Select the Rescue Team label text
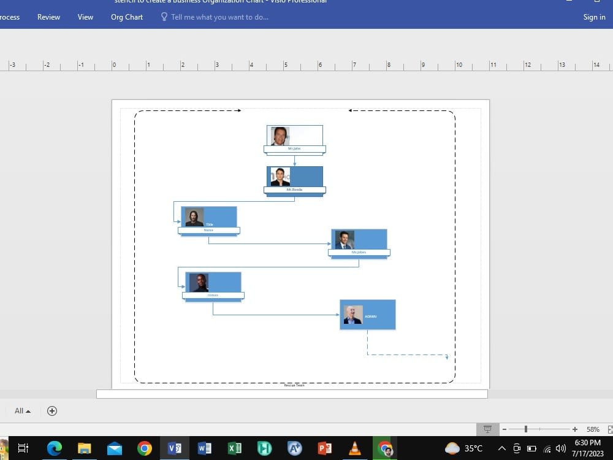The image size is (613, 460). 294,385
